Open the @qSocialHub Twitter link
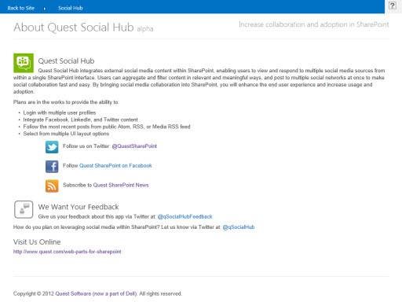The height and width of the screenshot is (302, 402). pos(239,227)
